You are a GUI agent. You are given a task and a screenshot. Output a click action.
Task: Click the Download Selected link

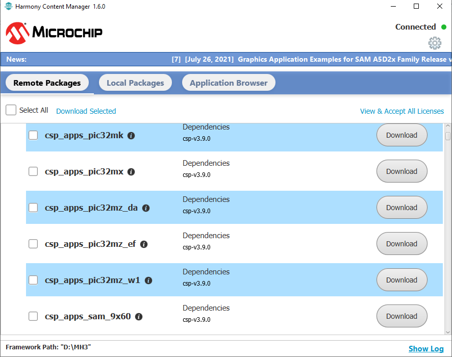click(86, 111)
